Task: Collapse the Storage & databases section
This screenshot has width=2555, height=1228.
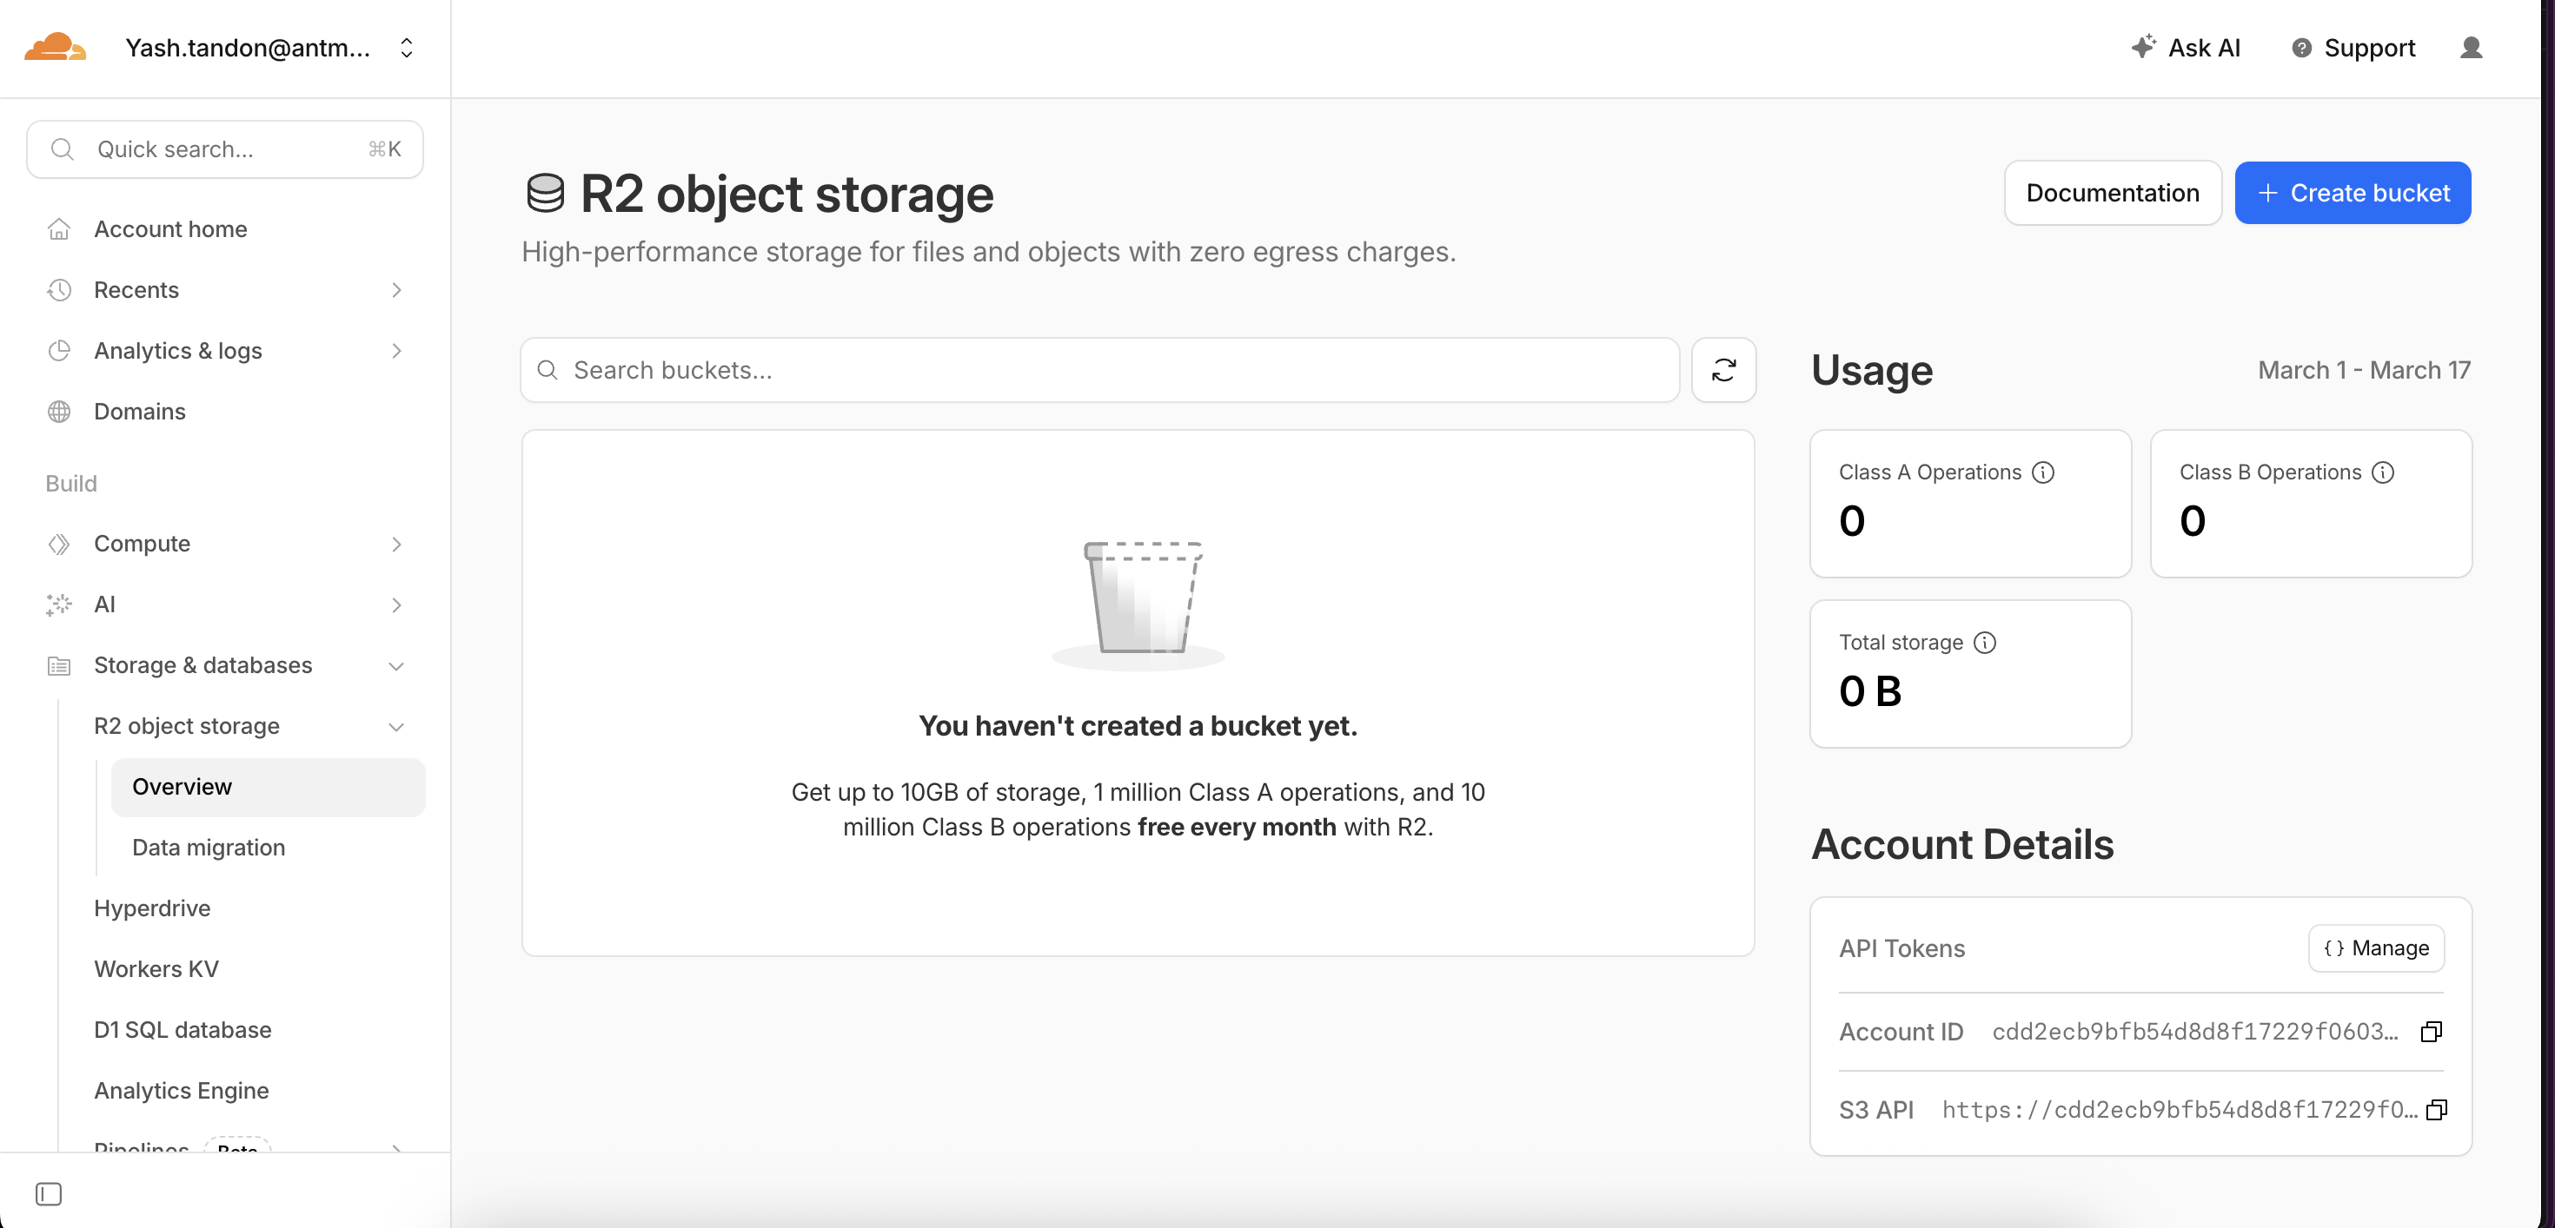Action: click(397, 665)
